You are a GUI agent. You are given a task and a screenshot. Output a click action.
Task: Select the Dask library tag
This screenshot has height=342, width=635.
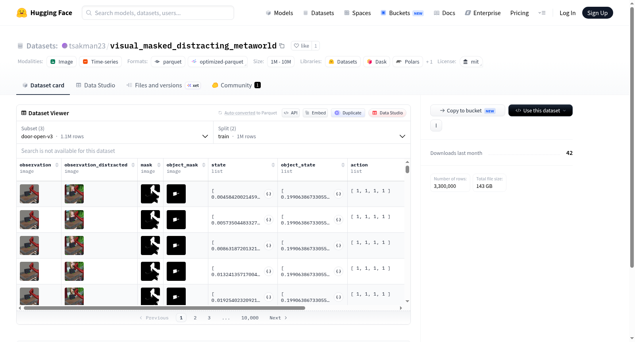(x=377, y=62)
